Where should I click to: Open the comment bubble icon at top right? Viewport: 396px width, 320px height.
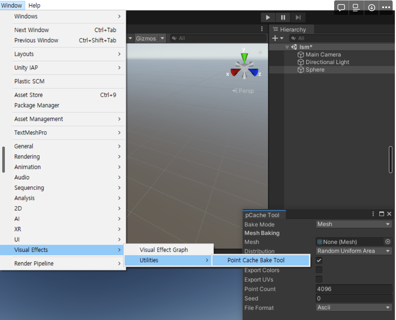click(x=341, y=7)
